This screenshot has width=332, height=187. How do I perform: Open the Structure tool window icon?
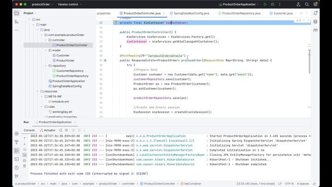[17, 22]
